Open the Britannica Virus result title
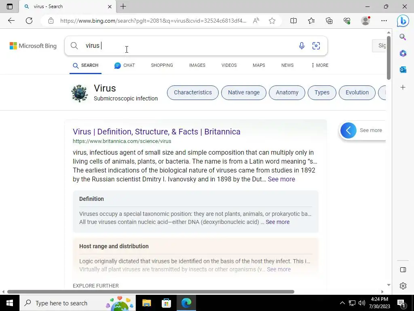This screenshot has width=414, height=311. point(156,132)
